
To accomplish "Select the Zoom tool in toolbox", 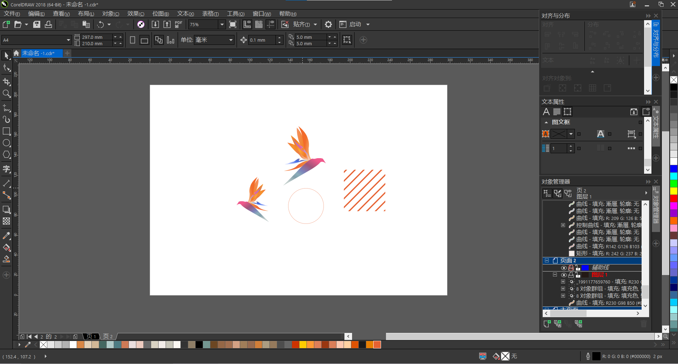I will pos(6,94).
